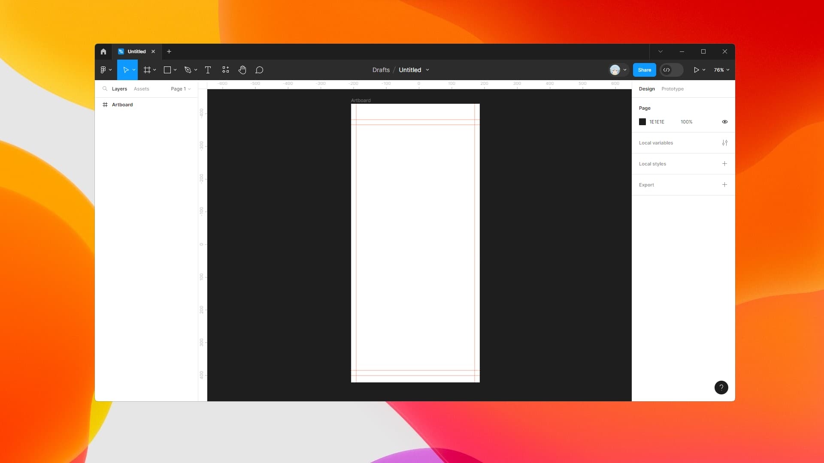Expand the Local variables section
The image size is (824, 463).
tap(725, 142)
